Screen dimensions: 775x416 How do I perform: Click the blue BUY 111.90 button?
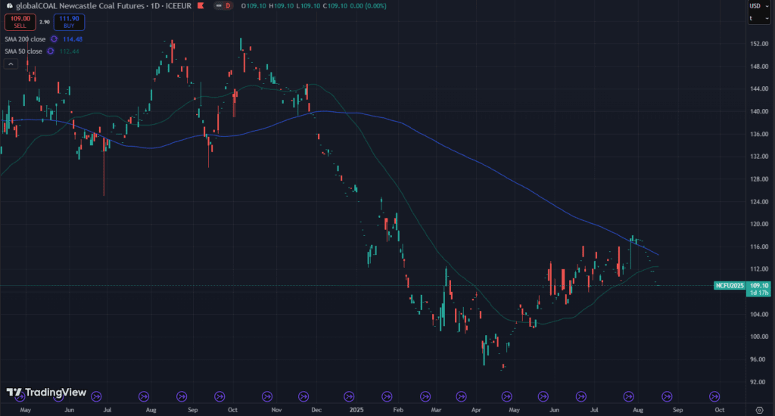point(69,22)
